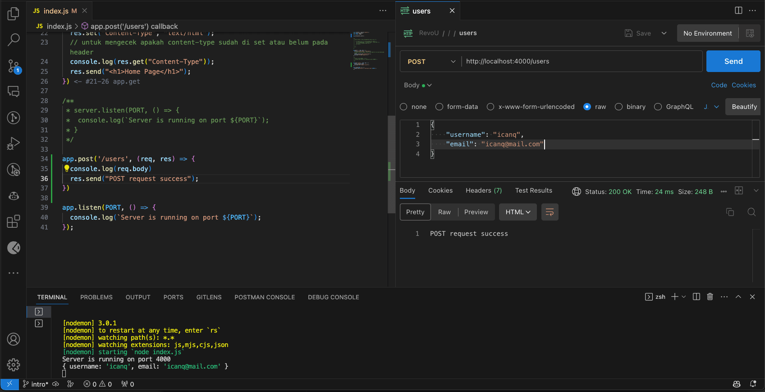Open response Headers (7) tab

484,190
